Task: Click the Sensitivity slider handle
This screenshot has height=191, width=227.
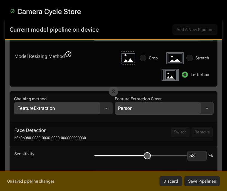Action: tap(147, 156)
